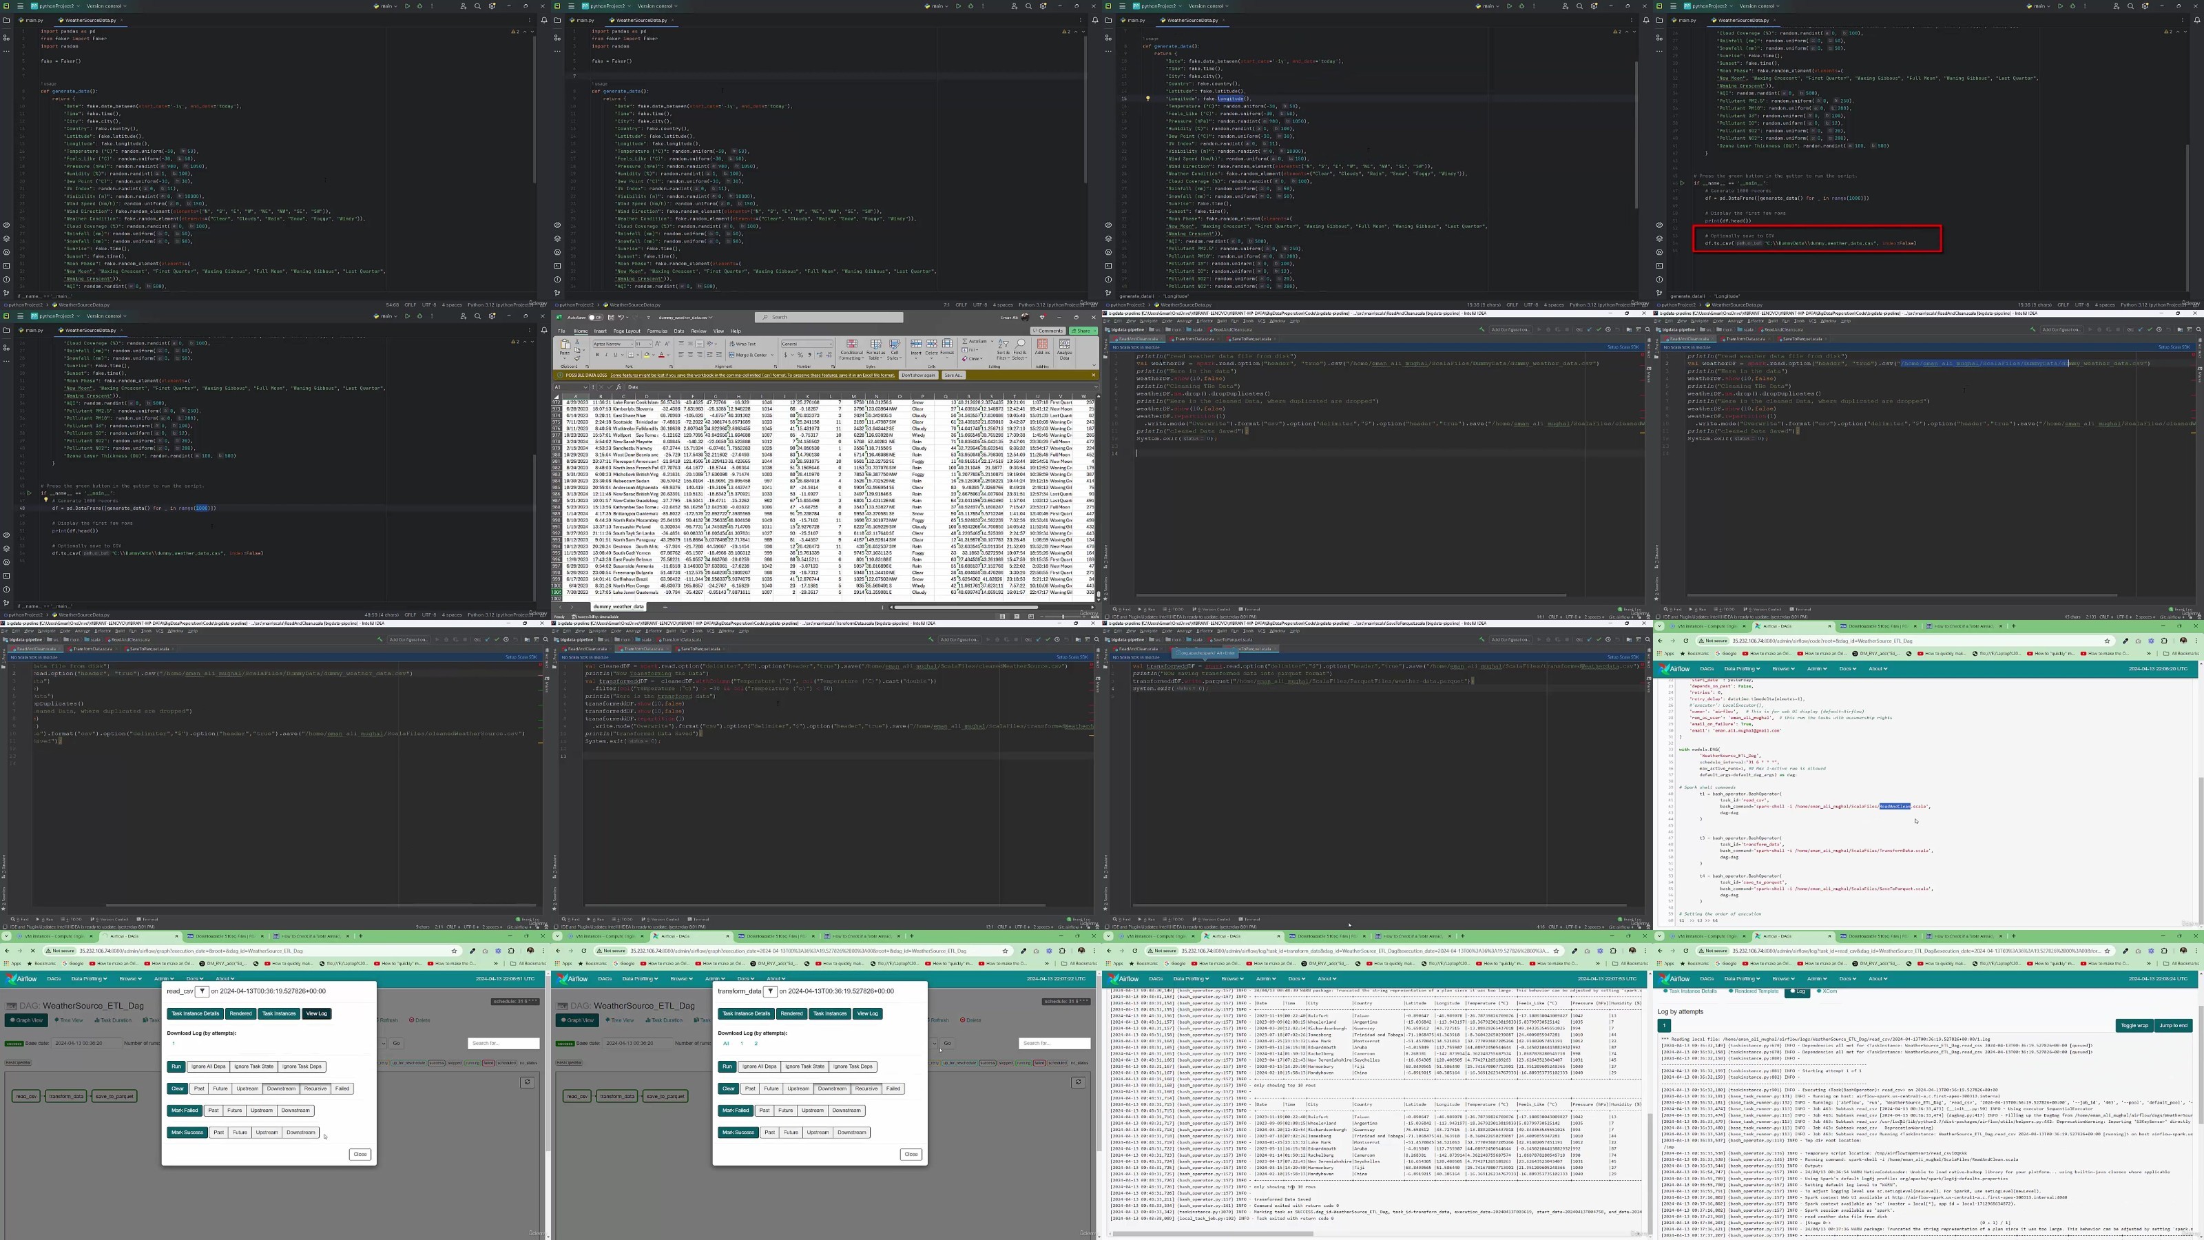Screen dimensions: 2204x1240
Task: Click Toggle wrap on the Log by attempts page
Action: tap(2134, 1025)
